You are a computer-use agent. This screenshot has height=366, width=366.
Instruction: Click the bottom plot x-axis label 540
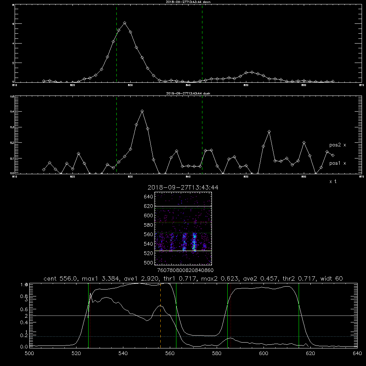[123, 354]
